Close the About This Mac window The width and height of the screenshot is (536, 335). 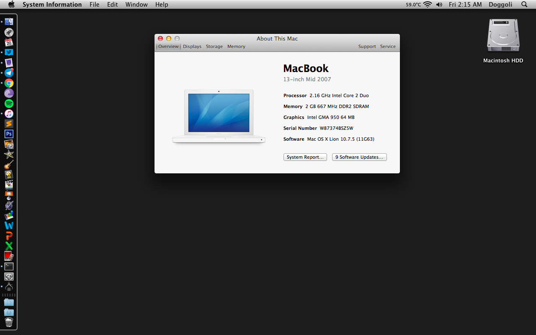[x=160, y=39]
